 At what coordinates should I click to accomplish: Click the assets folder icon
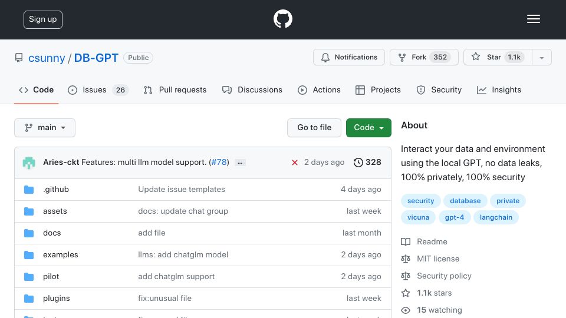tap(29, 211)
